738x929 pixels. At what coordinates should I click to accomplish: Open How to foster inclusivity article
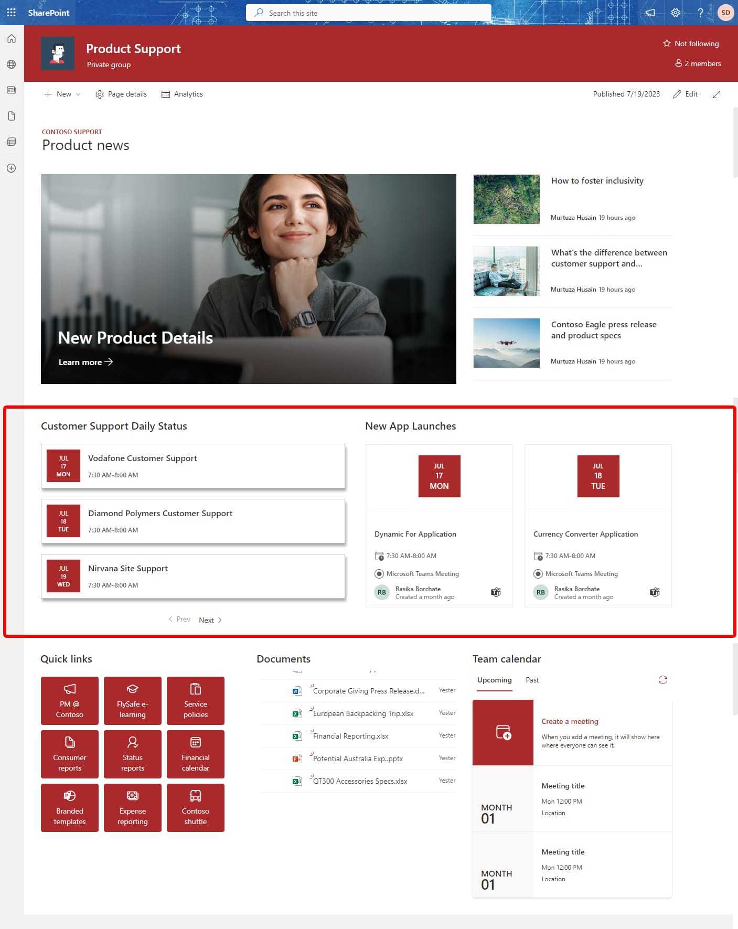coord(597,180)
